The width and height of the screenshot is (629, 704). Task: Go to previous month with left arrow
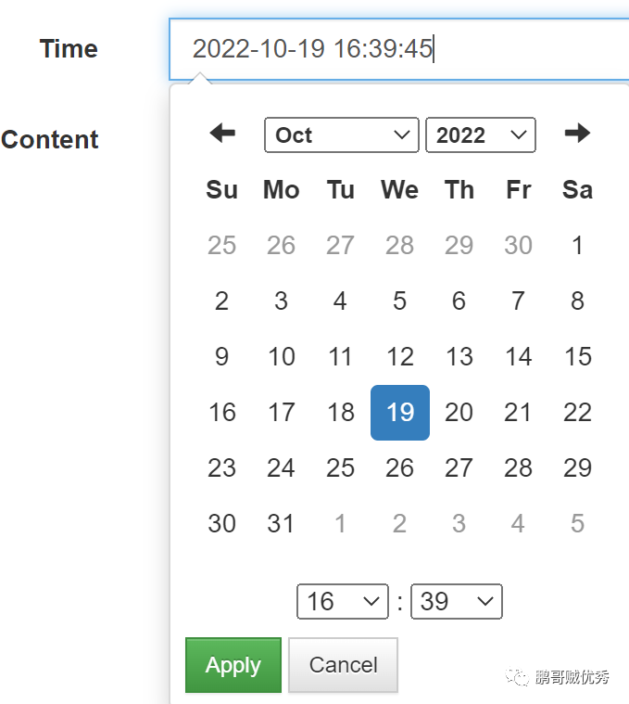222,134
